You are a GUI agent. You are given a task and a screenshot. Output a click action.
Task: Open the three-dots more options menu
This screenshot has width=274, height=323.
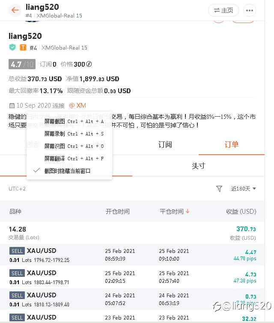(250, 10)
